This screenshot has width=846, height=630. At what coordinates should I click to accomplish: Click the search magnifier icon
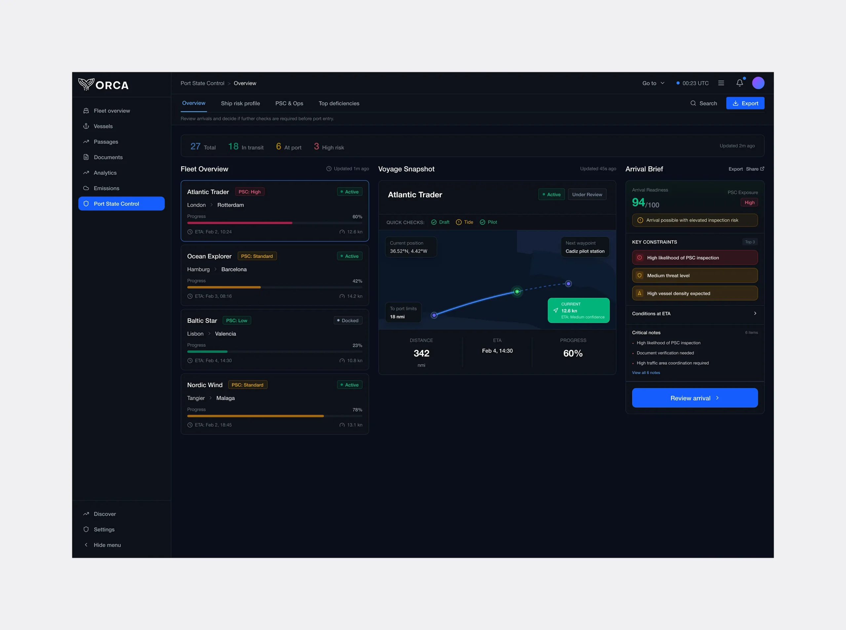[693, 103]
